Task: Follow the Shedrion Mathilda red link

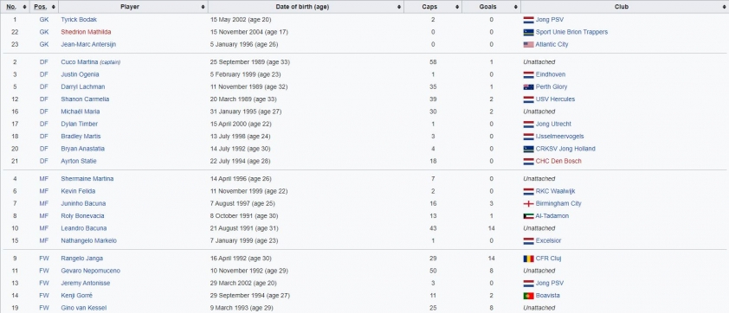Action: [x=86, y=32]
